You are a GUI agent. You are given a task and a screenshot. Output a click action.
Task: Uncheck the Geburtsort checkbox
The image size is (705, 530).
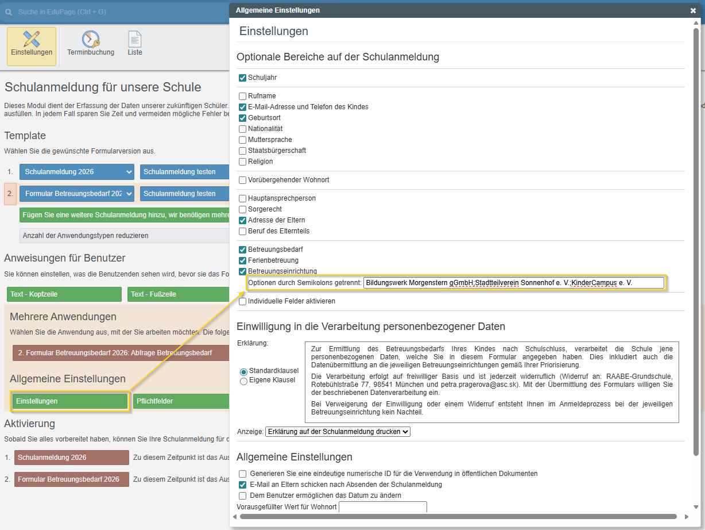click(243, 118)
